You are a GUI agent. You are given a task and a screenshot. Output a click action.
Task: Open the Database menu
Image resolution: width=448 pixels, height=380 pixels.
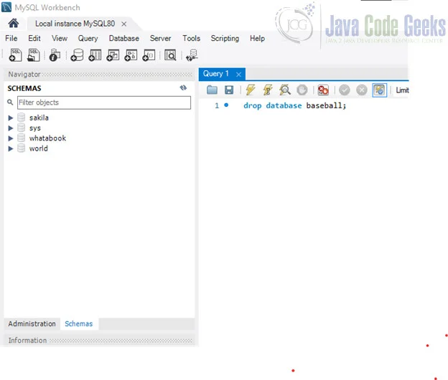(124, 38)
